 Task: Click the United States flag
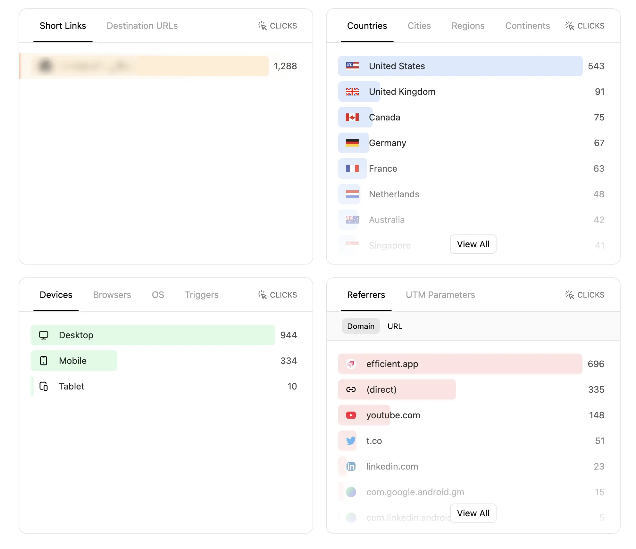click(x=352, y=66)
